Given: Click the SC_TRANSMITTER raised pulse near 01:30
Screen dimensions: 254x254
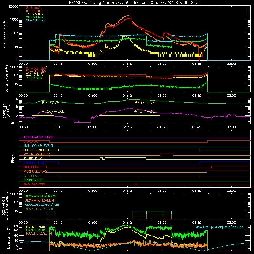Looking at the screenshot, I should (166, 154).
